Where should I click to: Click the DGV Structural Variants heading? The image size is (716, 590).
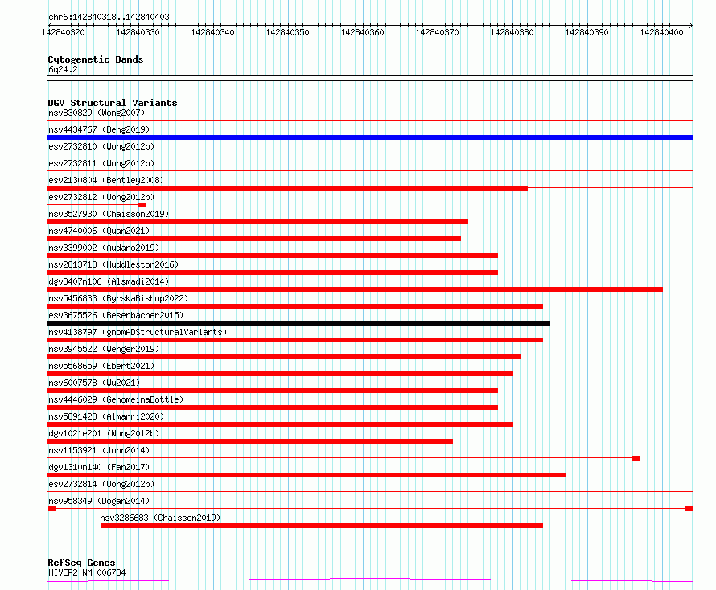point(113,103)
